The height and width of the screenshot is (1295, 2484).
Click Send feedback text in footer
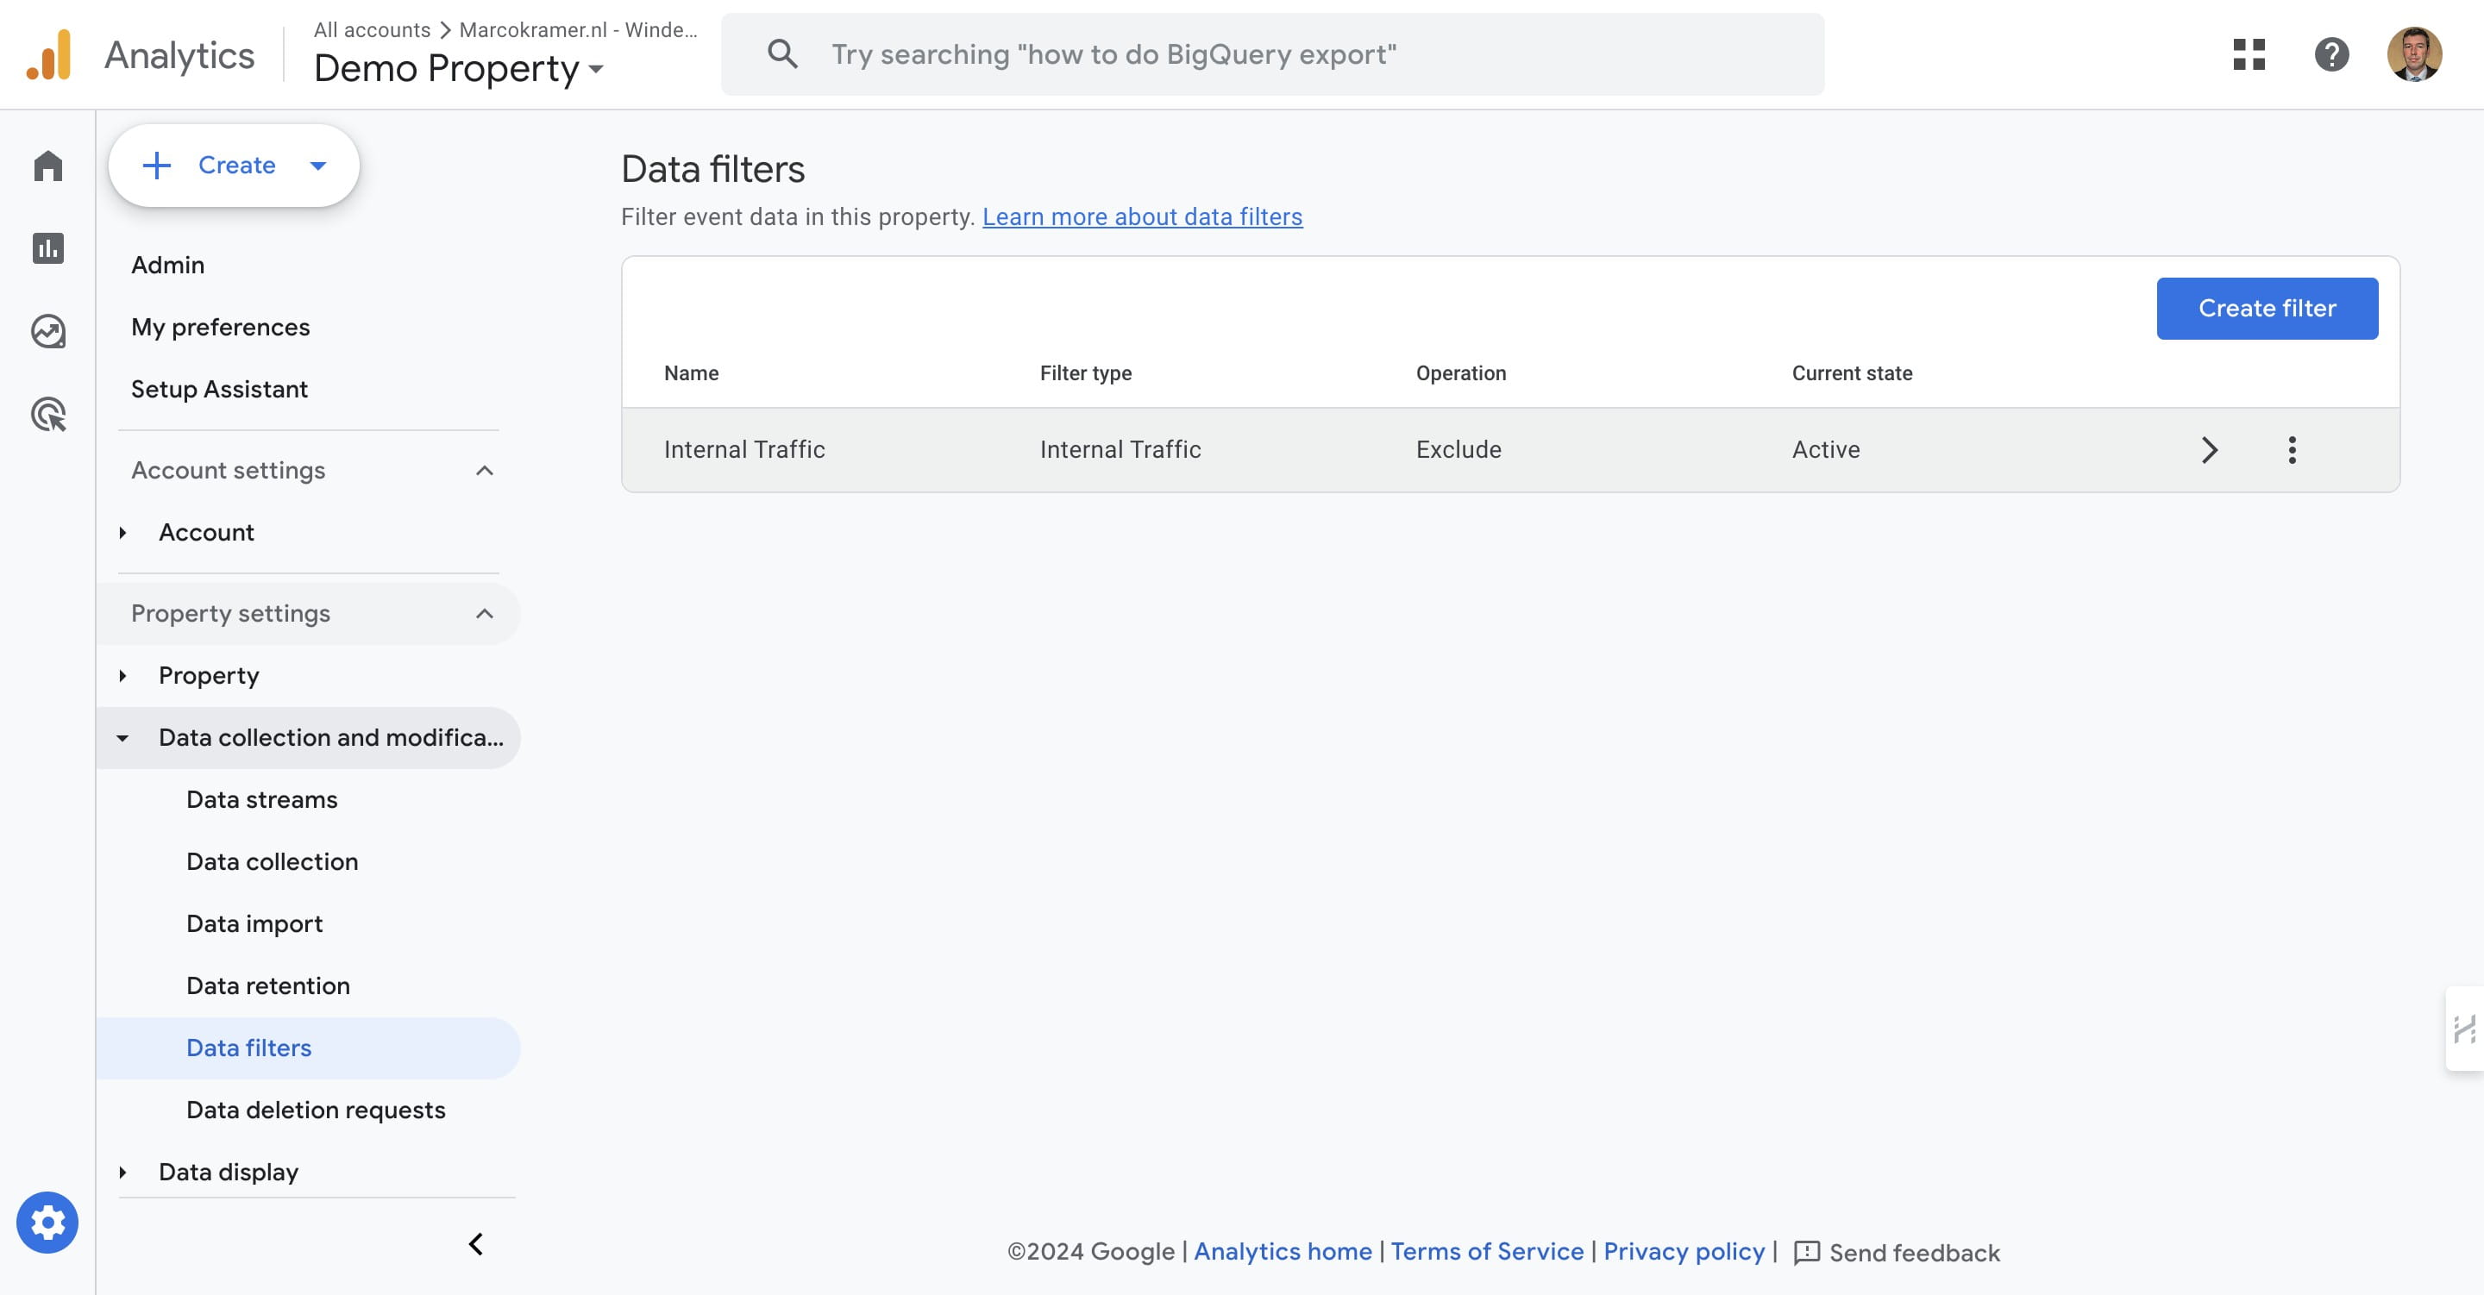click(1914, 1253)
